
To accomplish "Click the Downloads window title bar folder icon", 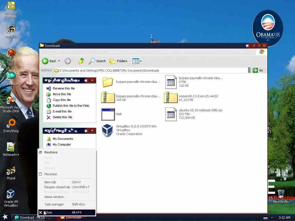I will coord(42,45).
